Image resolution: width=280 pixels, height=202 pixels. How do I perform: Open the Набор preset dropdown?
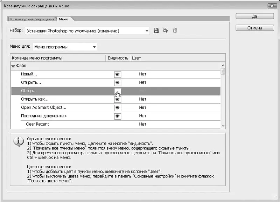(87, 31)
